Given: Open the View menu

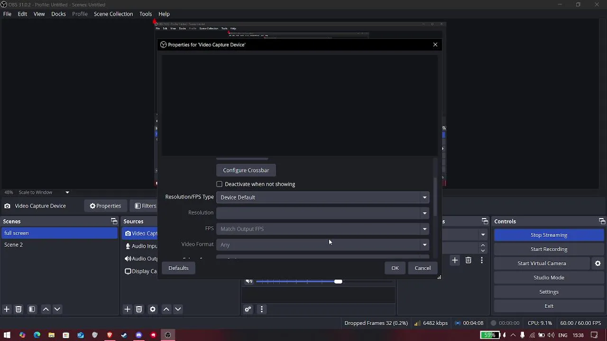Looking at the screenshot, I should coord(39,14).
